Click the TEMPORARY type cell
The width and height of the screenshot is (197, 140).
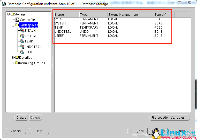click(89, 28)
